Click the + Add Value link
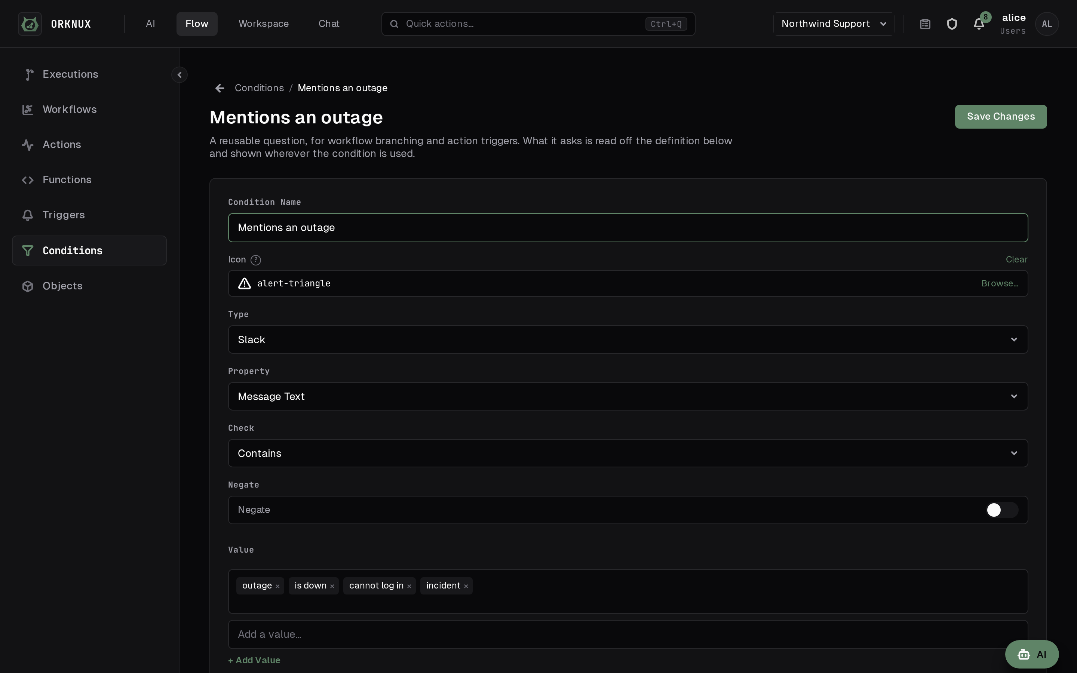Viewport: 1077px width, 673px height. [254, 661]
